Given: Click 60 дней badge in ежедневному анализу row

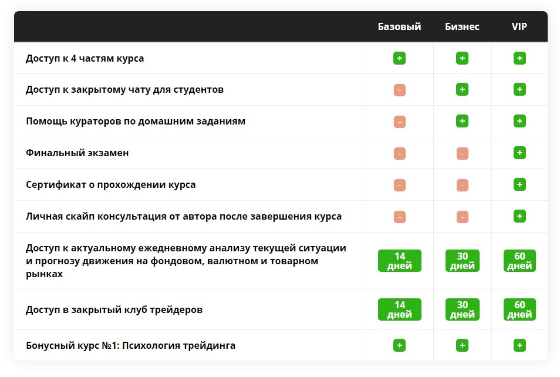Looking at the screenshot, I should pyautogui.click(x=519, y=261).
